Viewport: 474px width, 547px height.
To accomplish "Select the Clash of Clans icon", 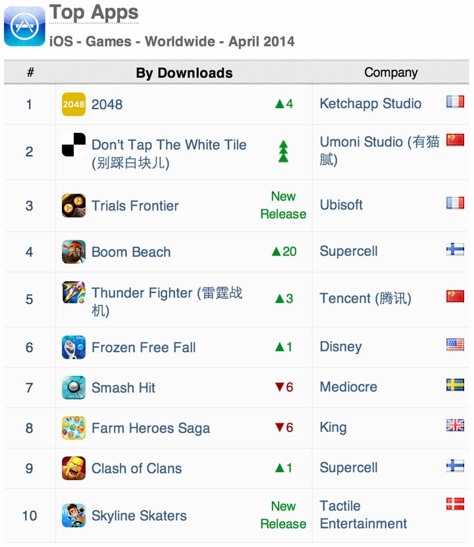I will coord(74,468).
